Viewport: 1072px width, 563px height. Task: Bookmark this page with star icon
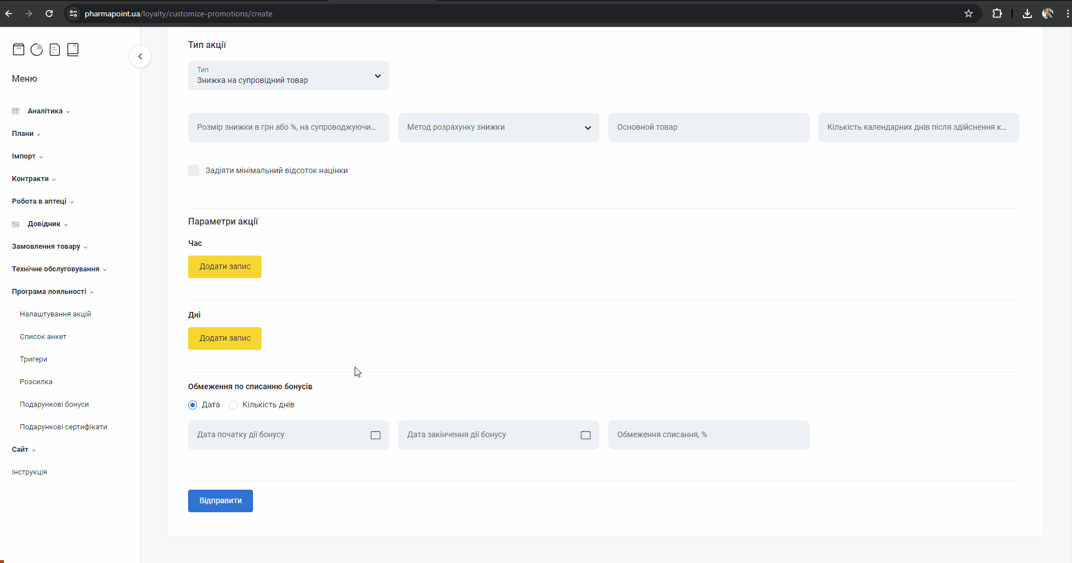[969, 14]
